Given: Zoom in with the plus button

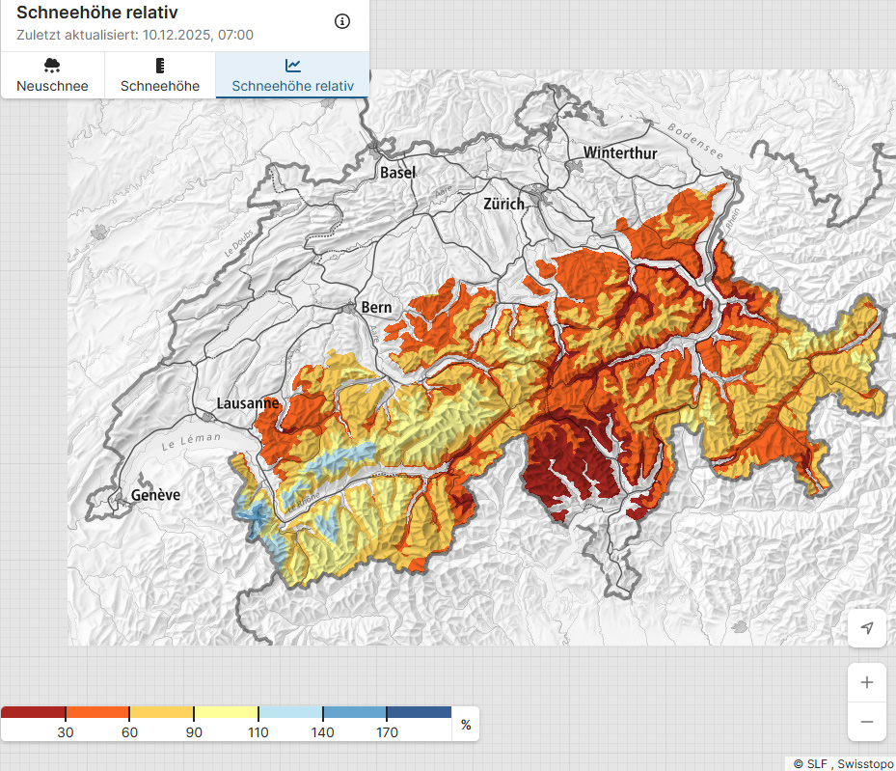Looking at the screenshot, I should coord(867,682).
